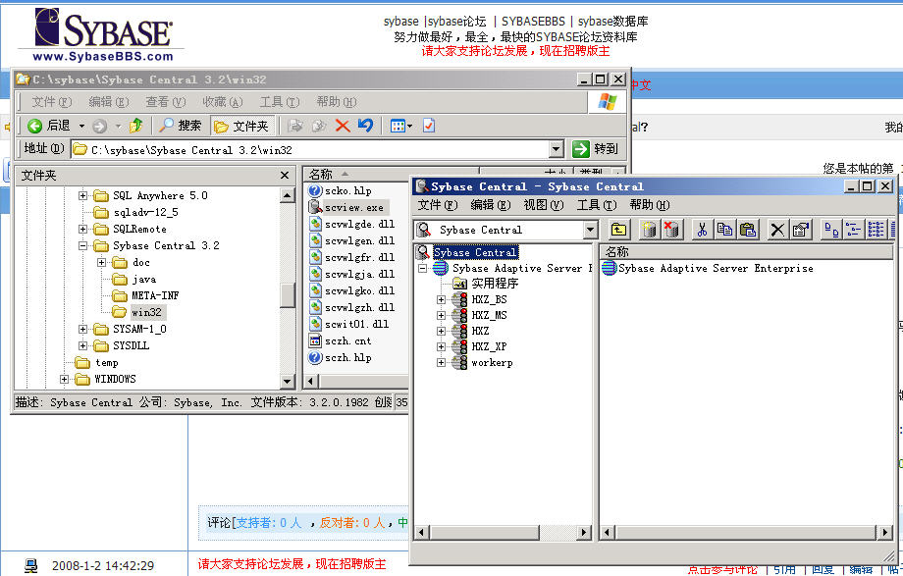Click the folder tree vertical scrollbar thumb

(x=288, y=295)
